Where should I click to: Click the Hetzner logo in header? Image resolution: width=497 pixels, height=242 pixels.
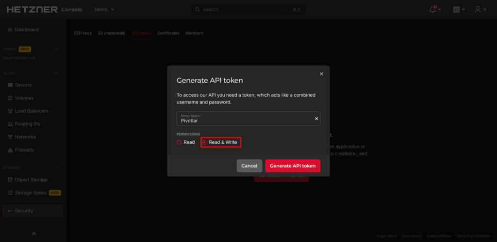tap(33, 10)
